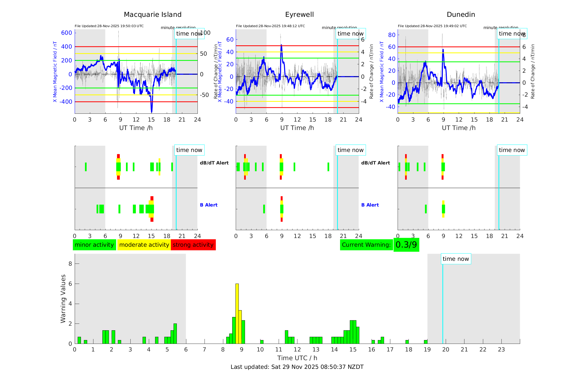Click the Last updated timestamp text
The image size is (575, 390).
tap(297, 367)
